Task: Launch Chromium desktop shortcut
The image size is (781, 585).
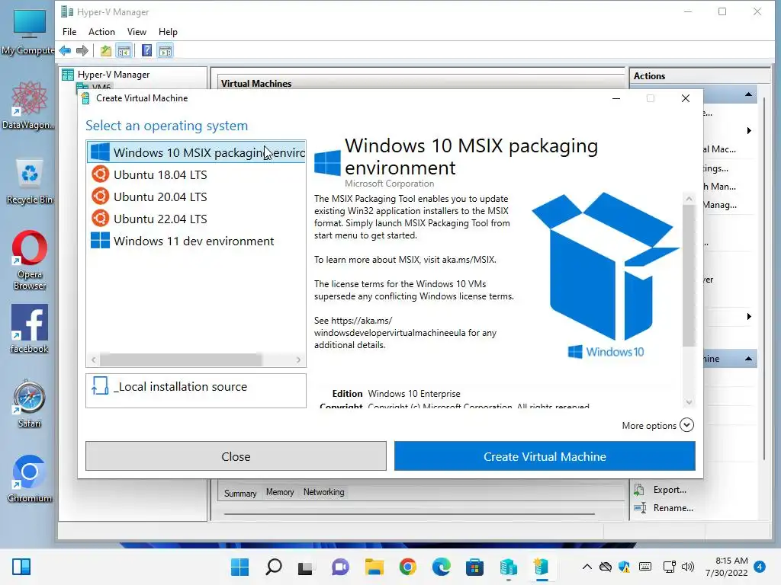Action: point(30,478)
